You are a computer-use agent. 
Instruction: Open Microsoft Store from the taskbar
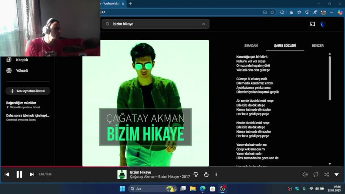[x=212, y=189]
